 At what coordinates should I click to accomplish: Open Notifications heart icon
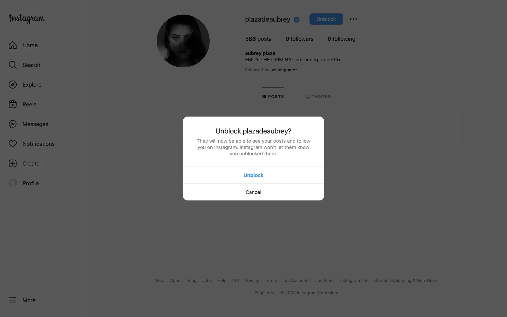click(13, 144)
